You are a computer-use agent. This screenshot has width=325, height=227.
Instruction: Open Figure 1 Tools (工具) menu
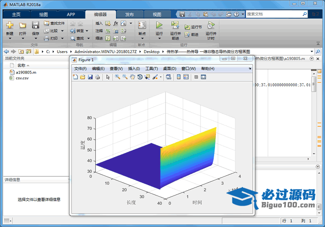[x=151, y=69]
